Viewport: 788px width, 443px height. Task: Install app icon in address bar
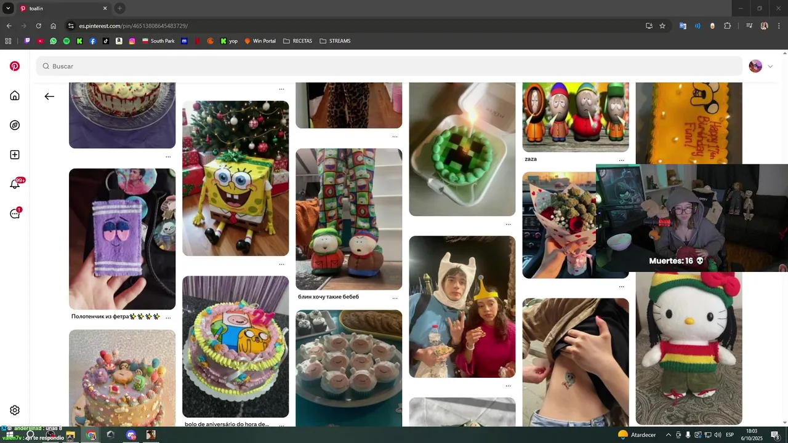649,26
